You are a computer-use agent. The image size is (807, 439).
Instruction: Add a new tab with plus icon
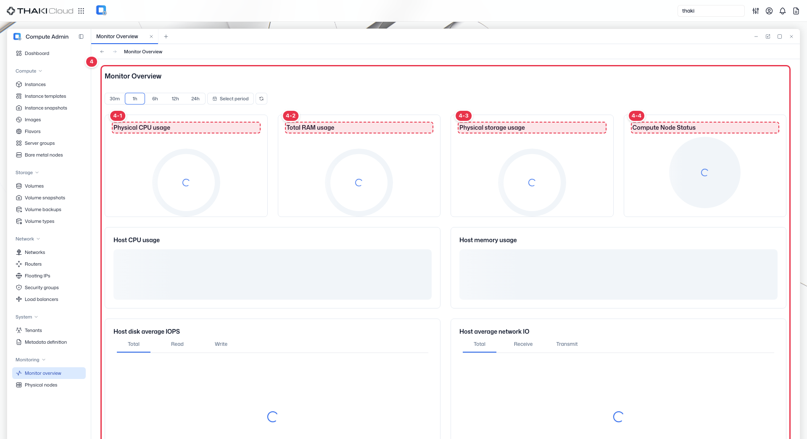coord(166,37)
